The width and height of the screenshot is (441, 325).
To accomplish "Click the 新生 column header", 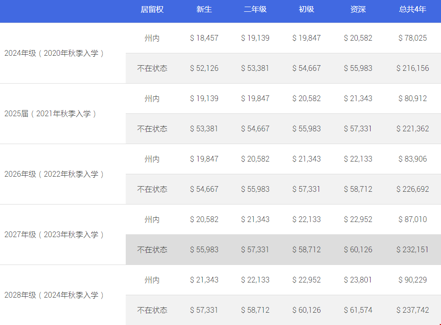I will 204,9.
